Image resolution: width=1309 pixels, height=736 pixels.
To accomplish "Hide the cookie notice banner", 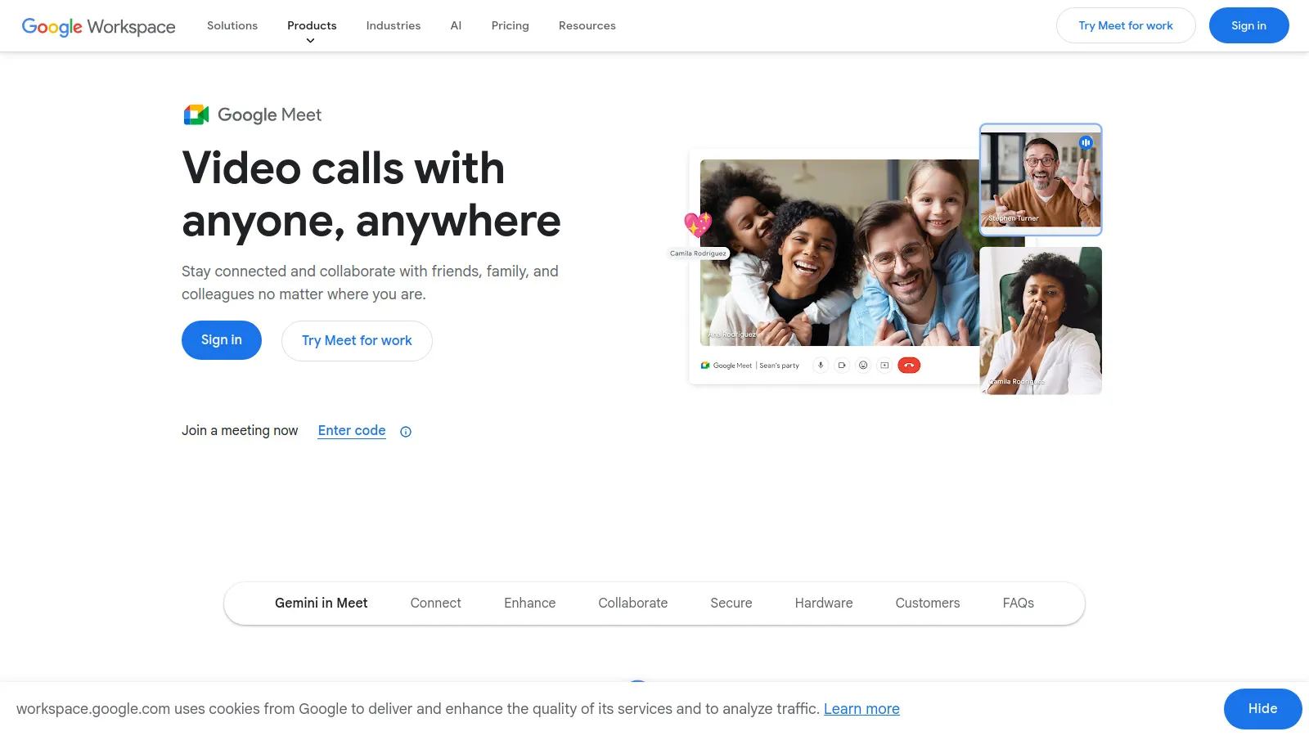I will (x=1262, y=708).
